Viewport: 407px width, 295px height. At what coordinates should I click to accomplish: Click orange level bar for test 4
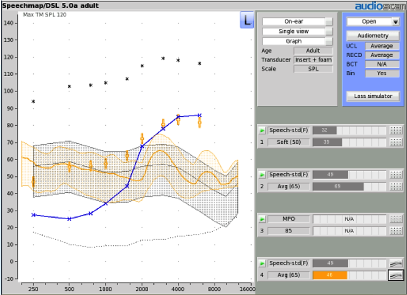tap(330, 275)
